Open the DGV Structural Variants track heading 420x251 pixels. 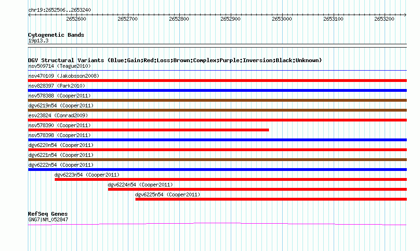(175, 60)
